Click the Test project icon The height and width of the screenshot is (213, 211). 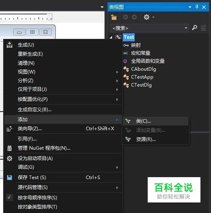118,37
